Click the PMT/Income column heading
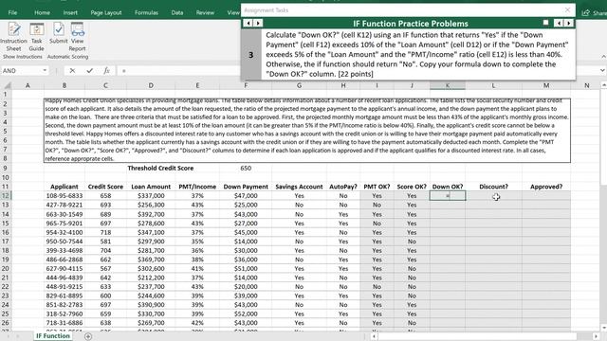This screenshot has height=341, width=607. point(197,187)
